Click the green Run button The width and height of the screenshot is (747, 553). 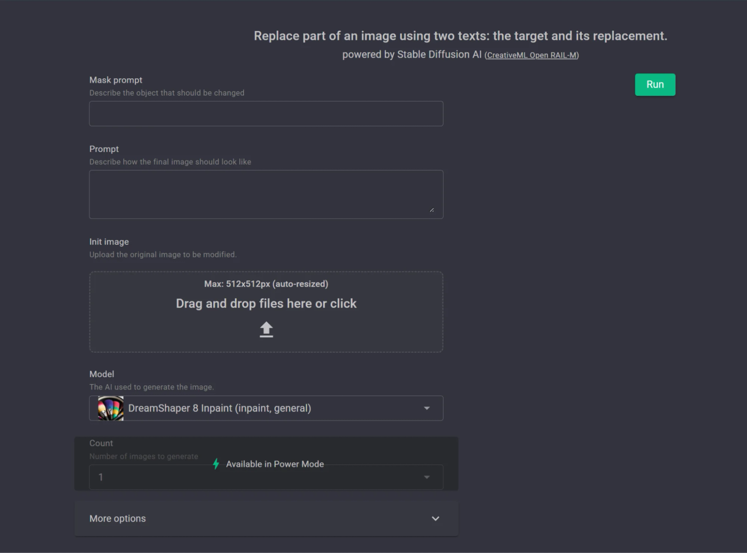[x=655, y=84]
